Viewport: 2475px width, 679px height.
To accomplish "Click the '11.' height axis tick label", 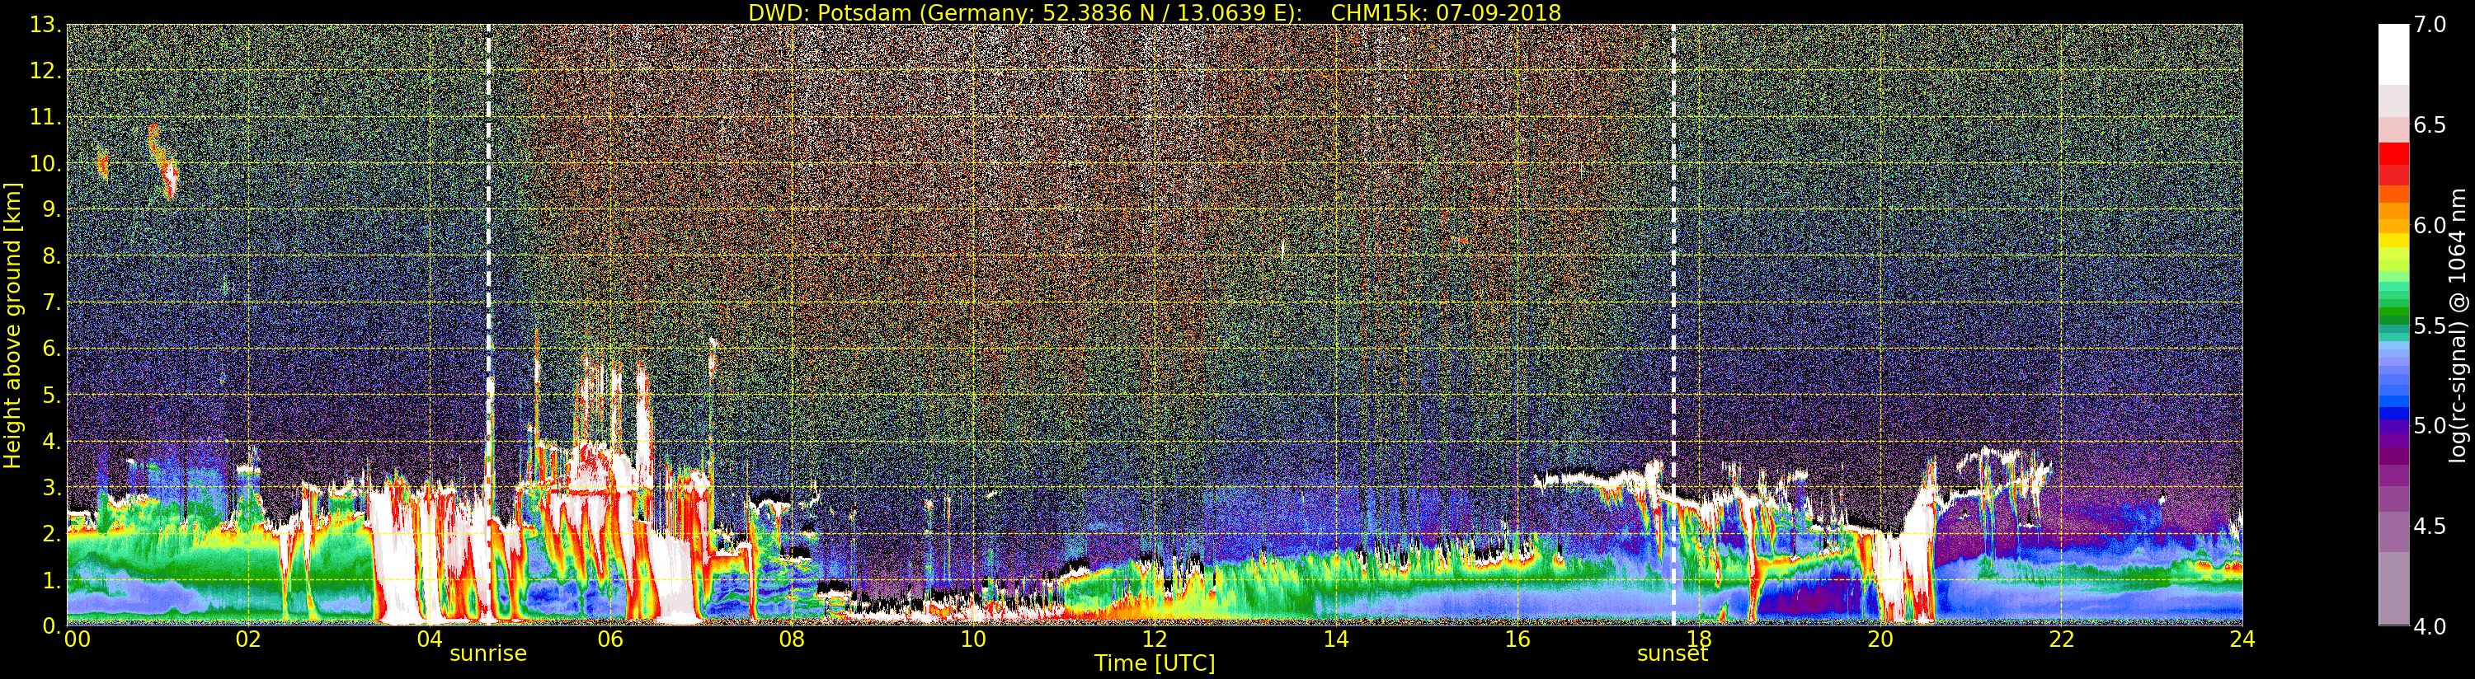I will [x=46, y=117].
